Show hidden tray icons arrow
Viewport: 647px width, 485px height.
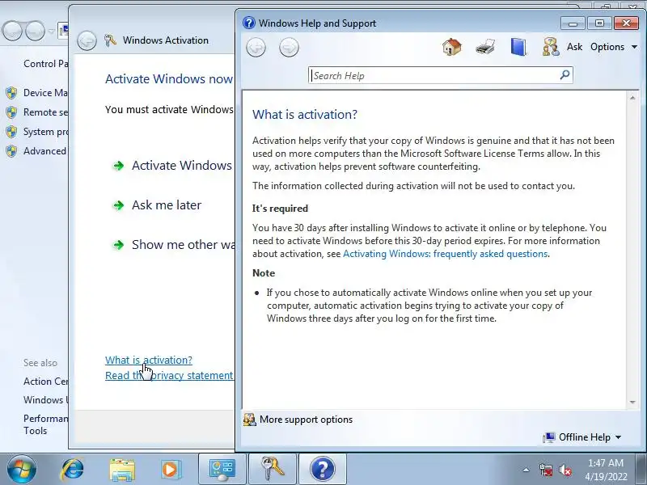click(x=526, y=470)
